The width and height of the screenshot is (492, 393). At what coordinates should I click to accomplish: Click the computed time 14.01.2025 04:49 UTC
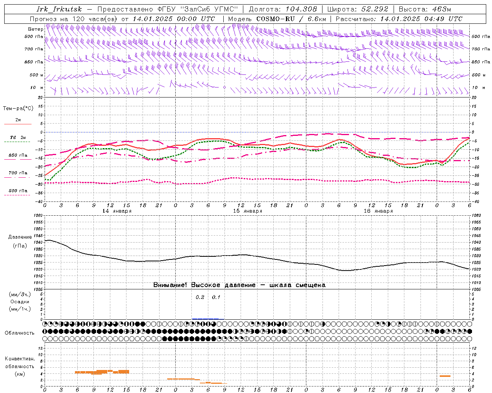[421, 18]
